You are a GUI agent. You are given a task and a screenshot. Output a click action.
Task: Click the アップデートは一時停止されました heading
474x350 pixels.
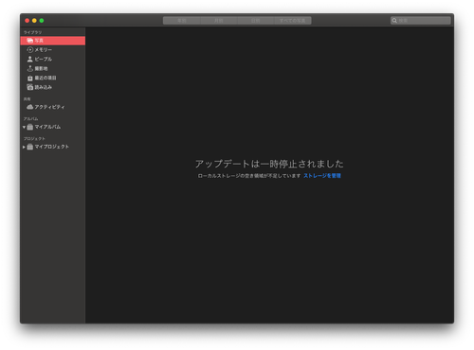pyautogui.click(x=269, y=164)
